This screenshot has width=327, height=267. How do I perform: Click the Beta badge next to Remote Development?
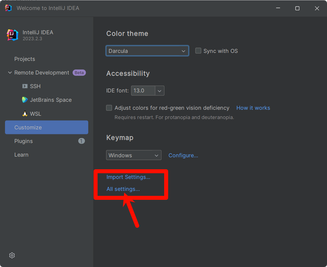(79, 73)
